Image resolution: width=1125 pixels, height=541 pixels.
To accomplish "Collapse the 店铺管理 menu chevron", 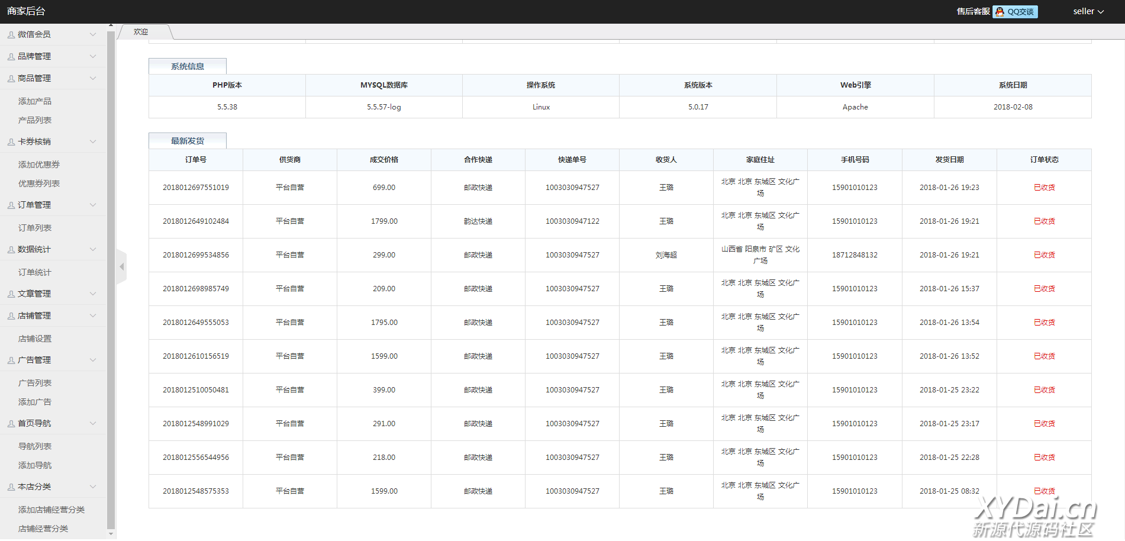I will pos(93,315).
